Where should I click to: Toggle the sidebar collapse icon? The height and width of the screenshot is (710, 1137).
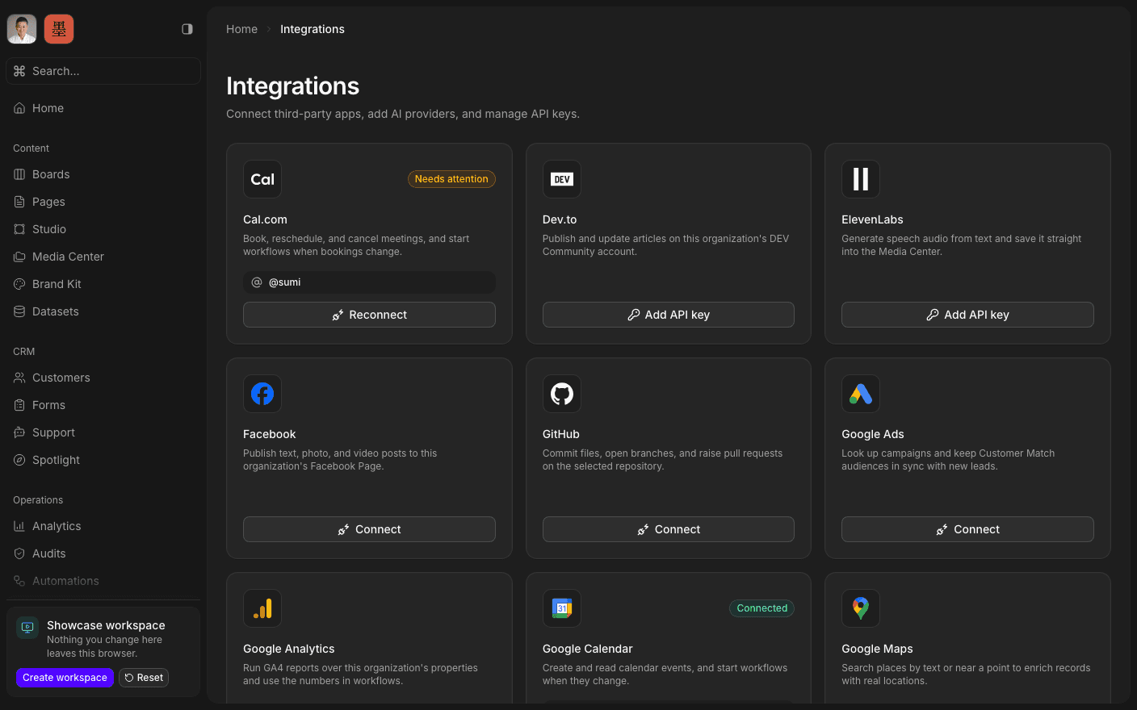tap(187, 29)
